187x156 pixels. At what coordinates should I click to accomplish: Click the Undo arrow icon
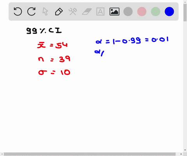click(18, 12)
